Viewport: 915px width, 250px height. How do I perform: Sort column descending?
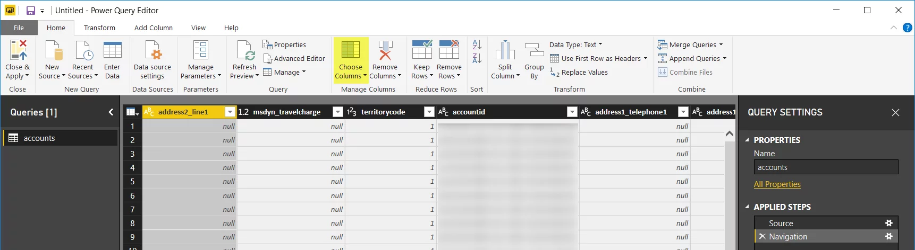(477, 58)
